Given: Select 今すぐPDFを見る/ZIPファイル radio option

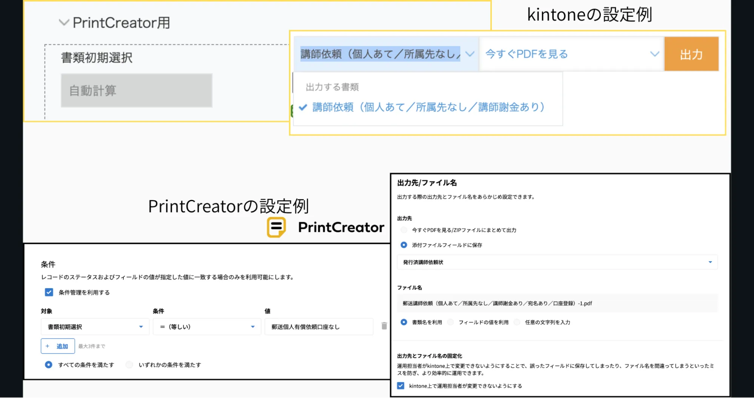Looking at the screenshot, I should (x=404, y=230).
